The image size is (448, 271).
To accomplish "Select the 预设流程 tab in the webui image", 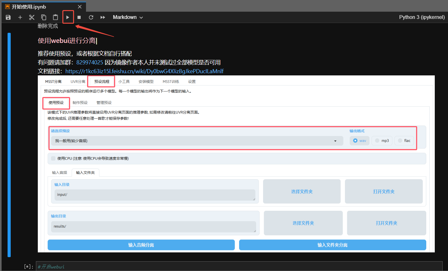I will 102,82.
